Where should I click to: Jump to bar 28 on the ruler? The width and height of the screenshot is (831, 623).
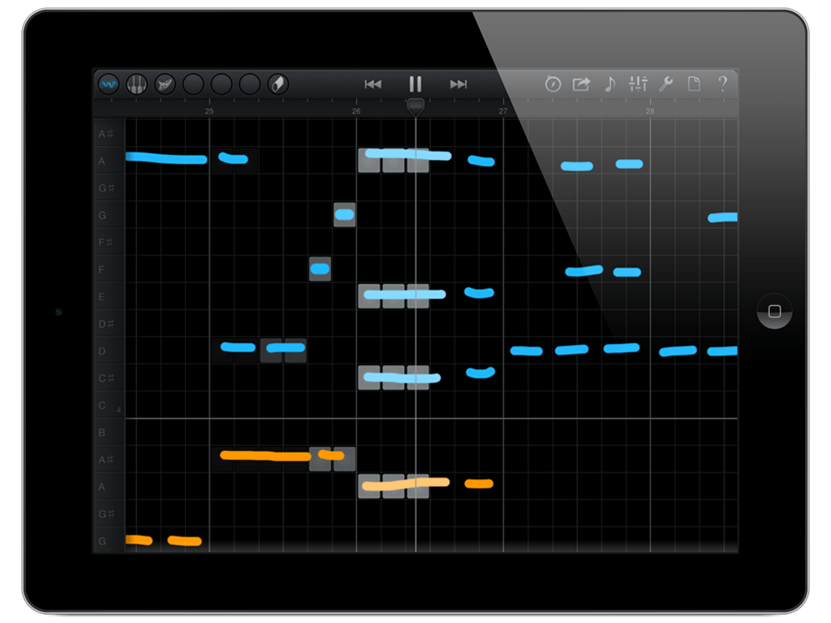pyautogui.click(x=650, y=111)
